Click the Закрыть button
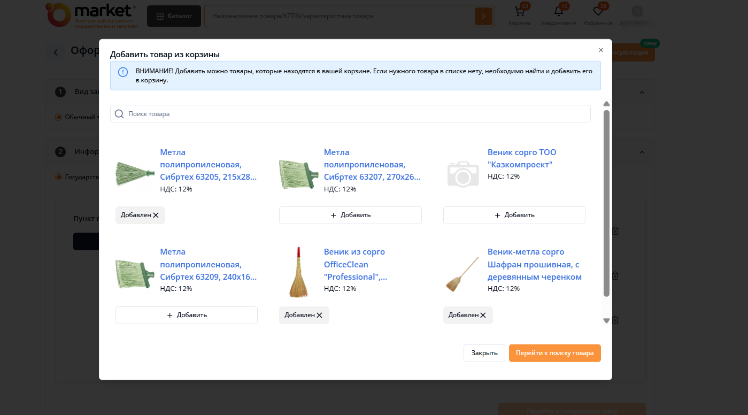The height and width of the screenshot is (415, 748). [484, 353]
